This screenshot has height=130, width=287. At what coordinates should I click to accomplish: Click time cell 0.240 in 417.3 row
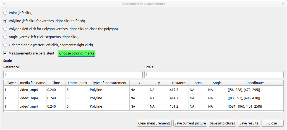coord(56,90)
